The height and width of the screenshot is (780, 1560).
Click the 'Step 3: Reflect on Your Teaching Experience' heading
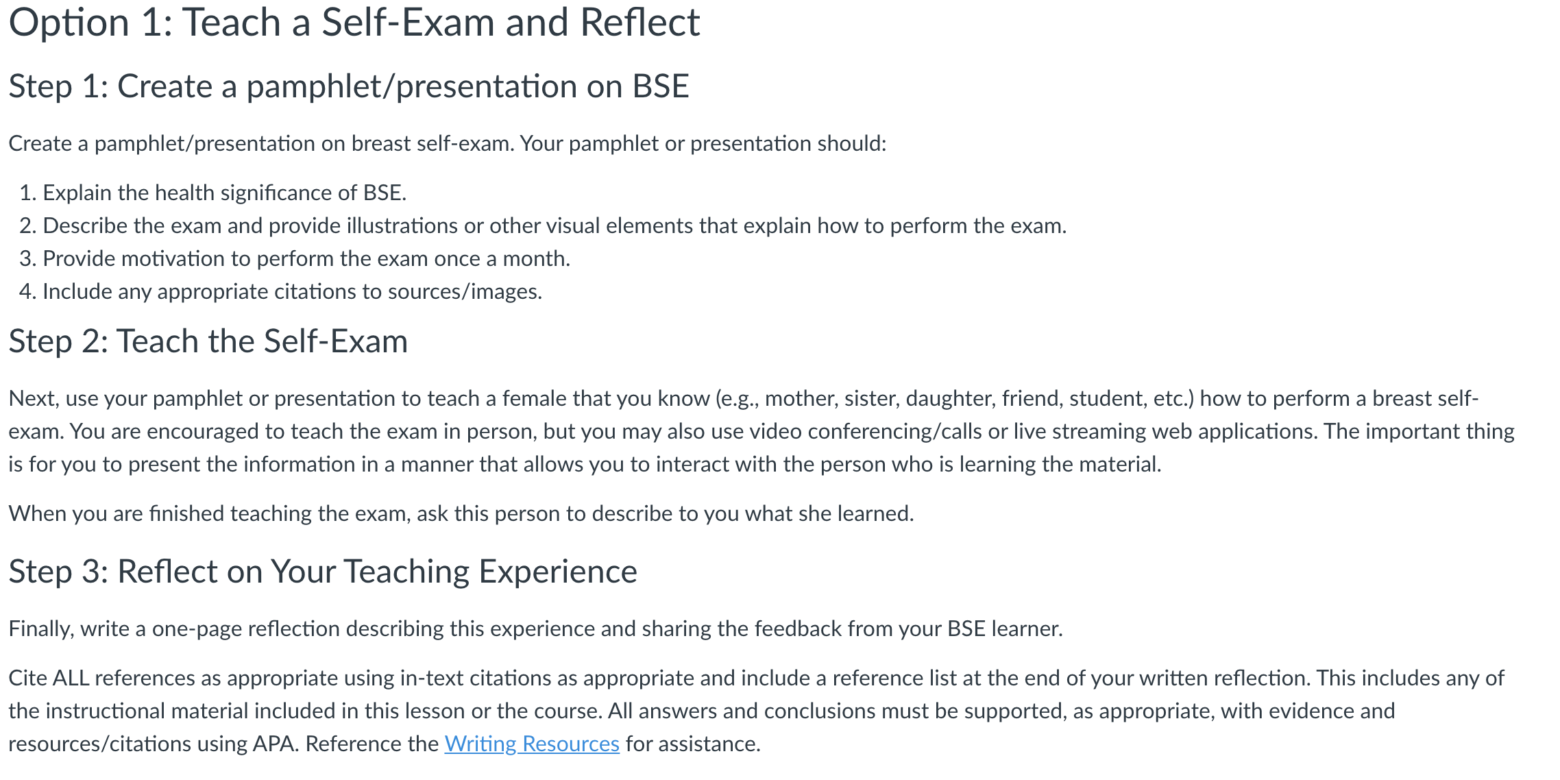click(323, 572)
